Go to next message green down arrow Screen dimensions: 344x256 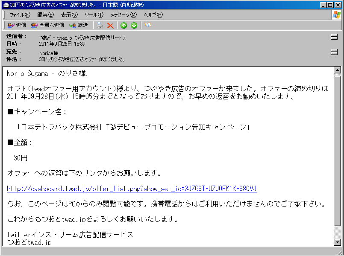[x=134, y=26]
